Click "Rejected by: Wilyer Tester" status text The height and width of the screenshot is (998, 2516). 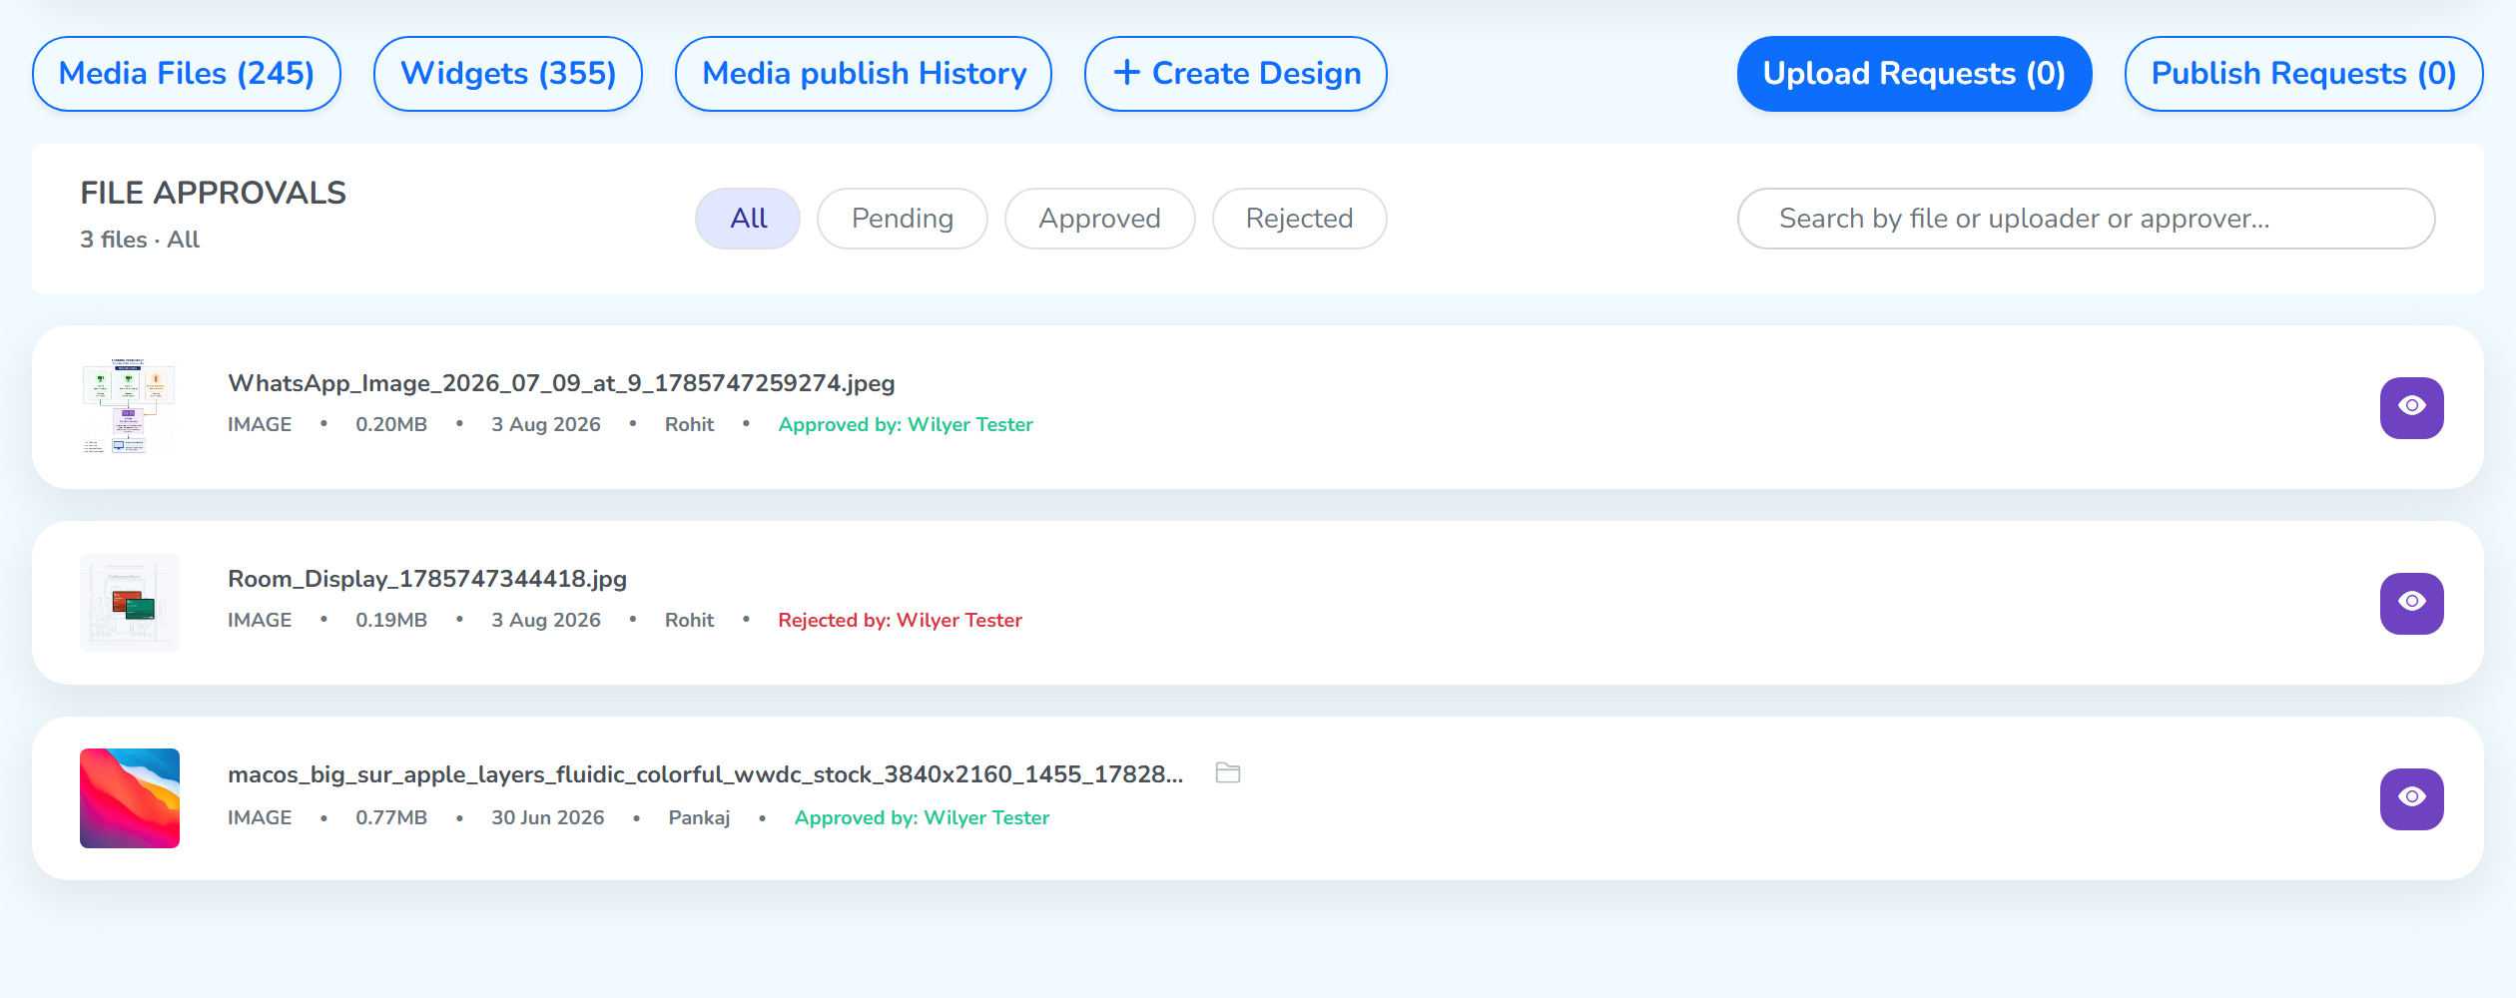[901, 620]
